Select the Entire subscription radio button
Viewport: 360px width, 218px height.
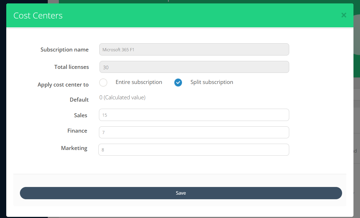(103, 83)
